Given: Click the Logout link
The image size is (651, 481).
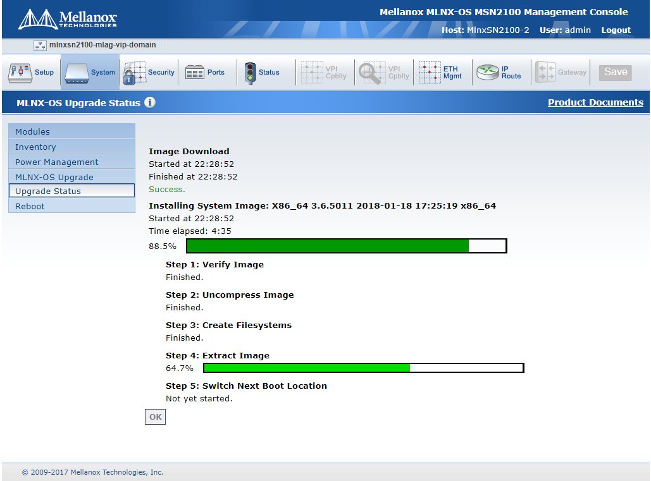Looking at the screenshot, I should pyautogui.click(x=616, y=30).
